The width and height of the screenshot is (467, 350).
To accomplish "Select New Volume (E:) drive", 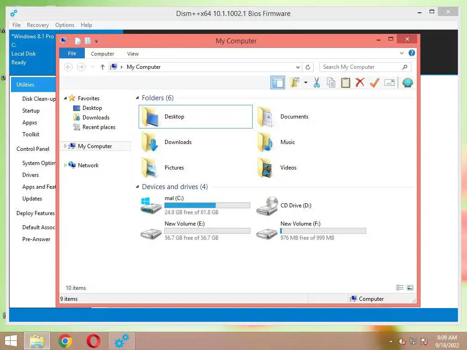I will coord(195,231).
